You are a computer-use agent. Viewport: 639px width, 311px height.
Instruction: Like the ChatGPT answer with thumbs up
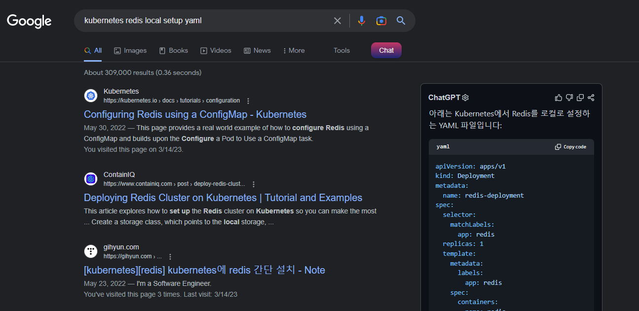coord(559,98)
